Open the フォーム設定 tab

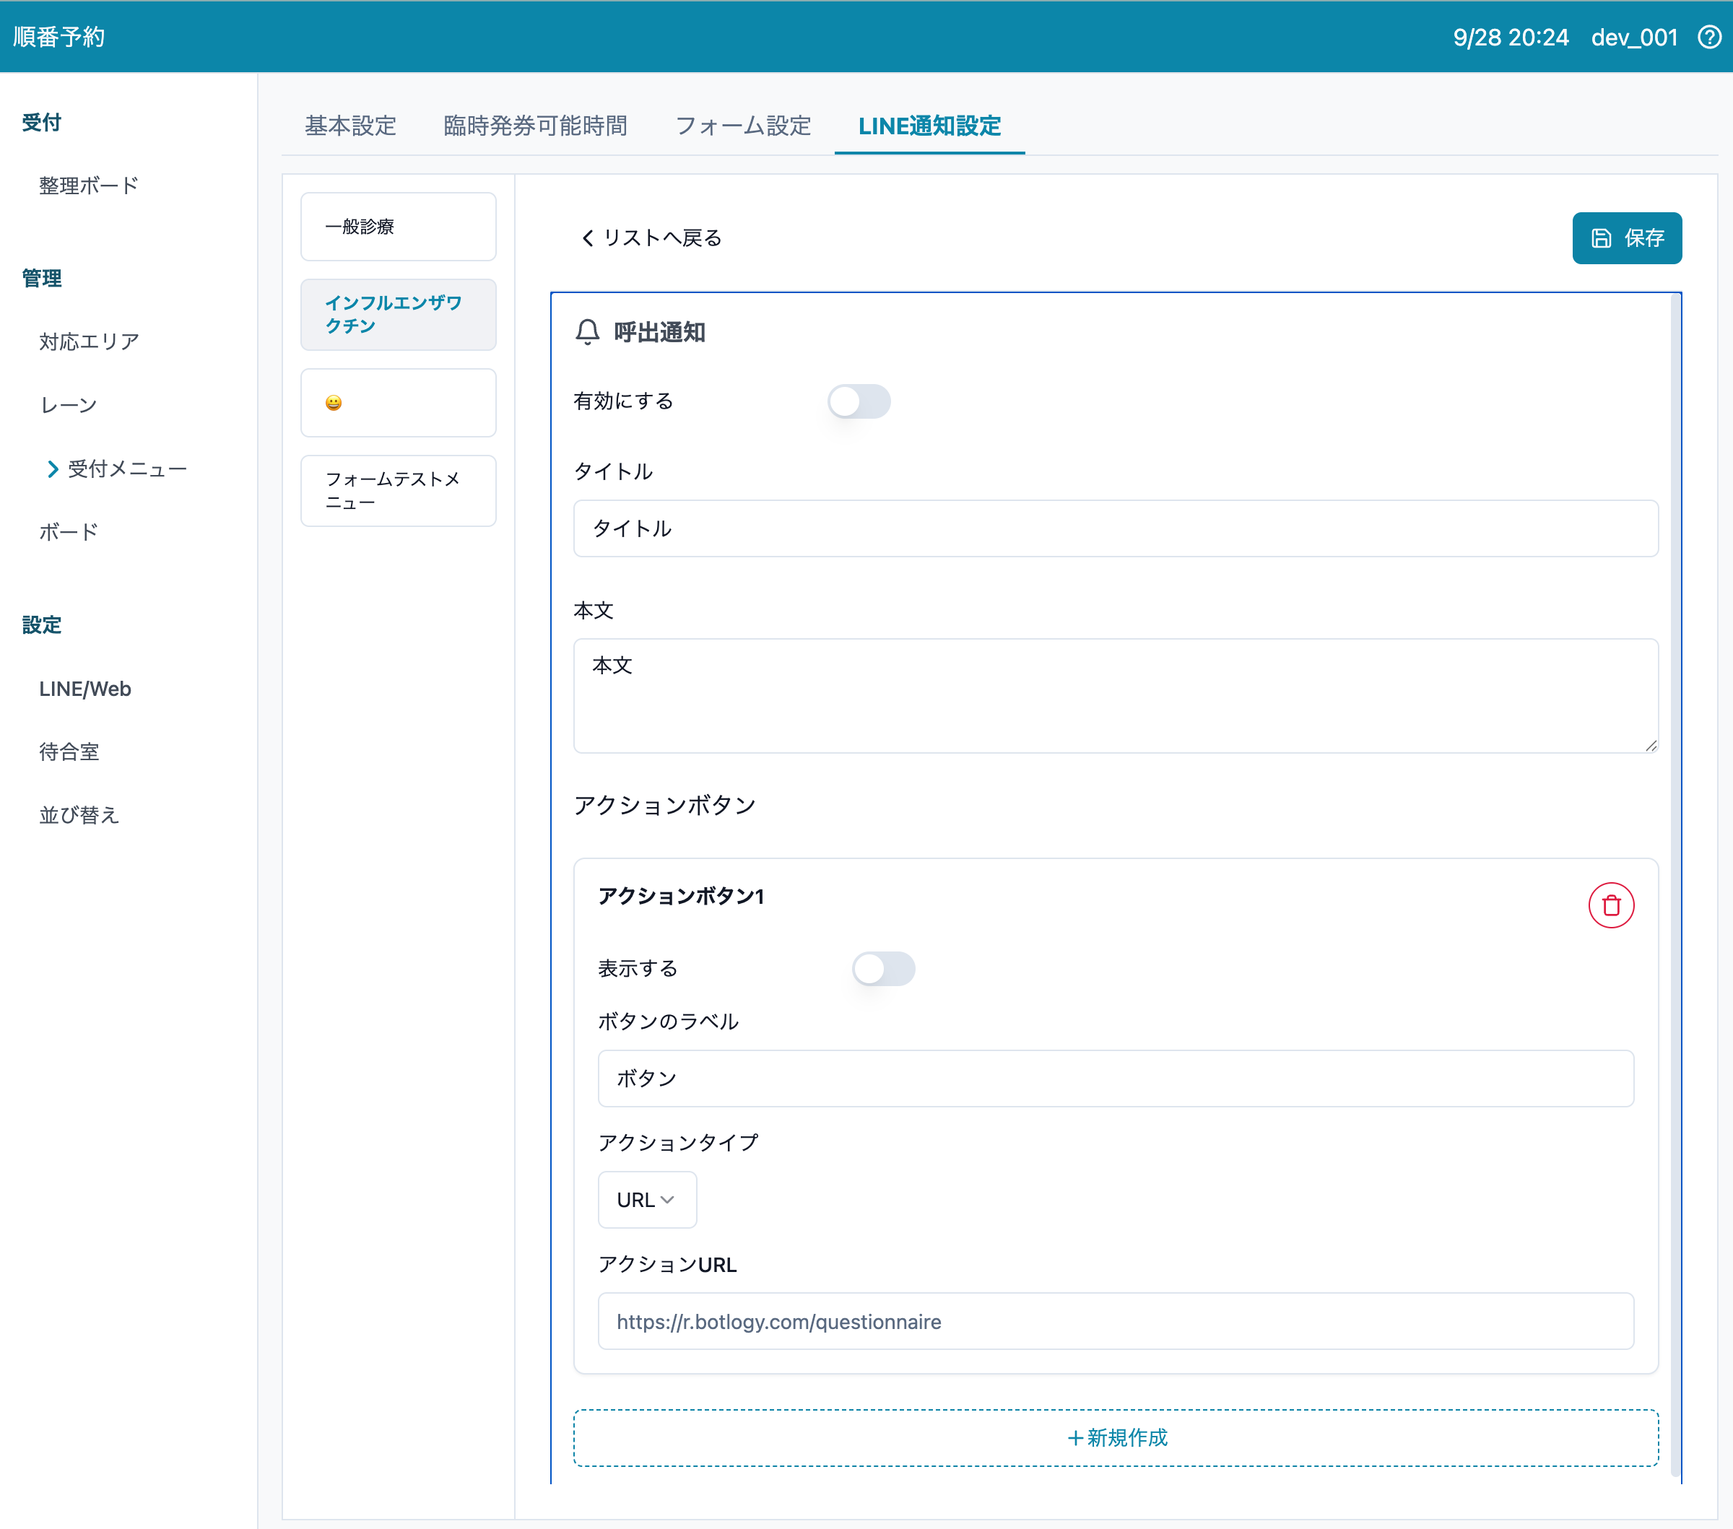pyautogui.click(x=743, y=126)
